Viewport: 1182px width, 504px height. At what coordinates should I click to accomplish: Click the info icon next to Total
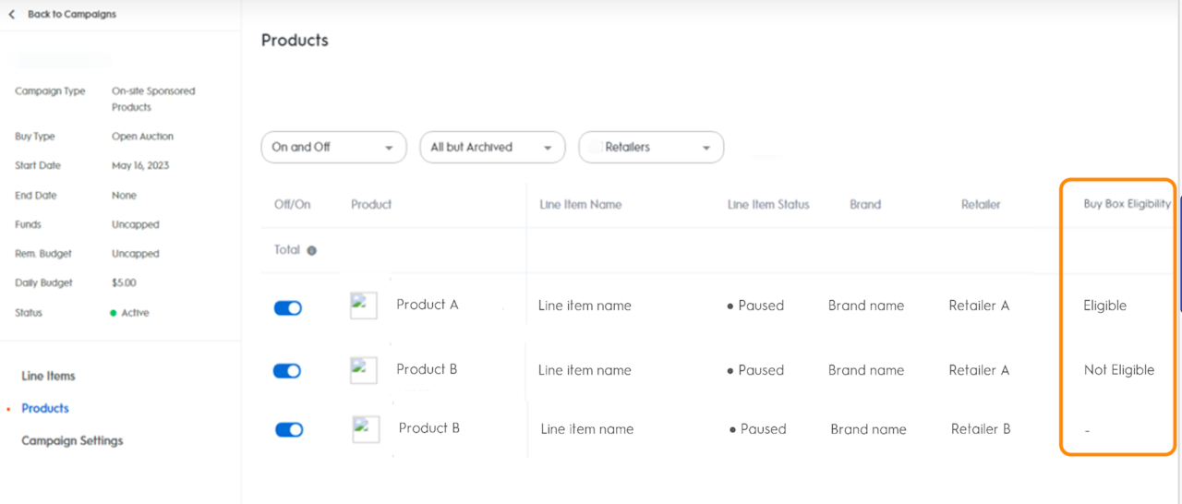[x=311, y=250]
